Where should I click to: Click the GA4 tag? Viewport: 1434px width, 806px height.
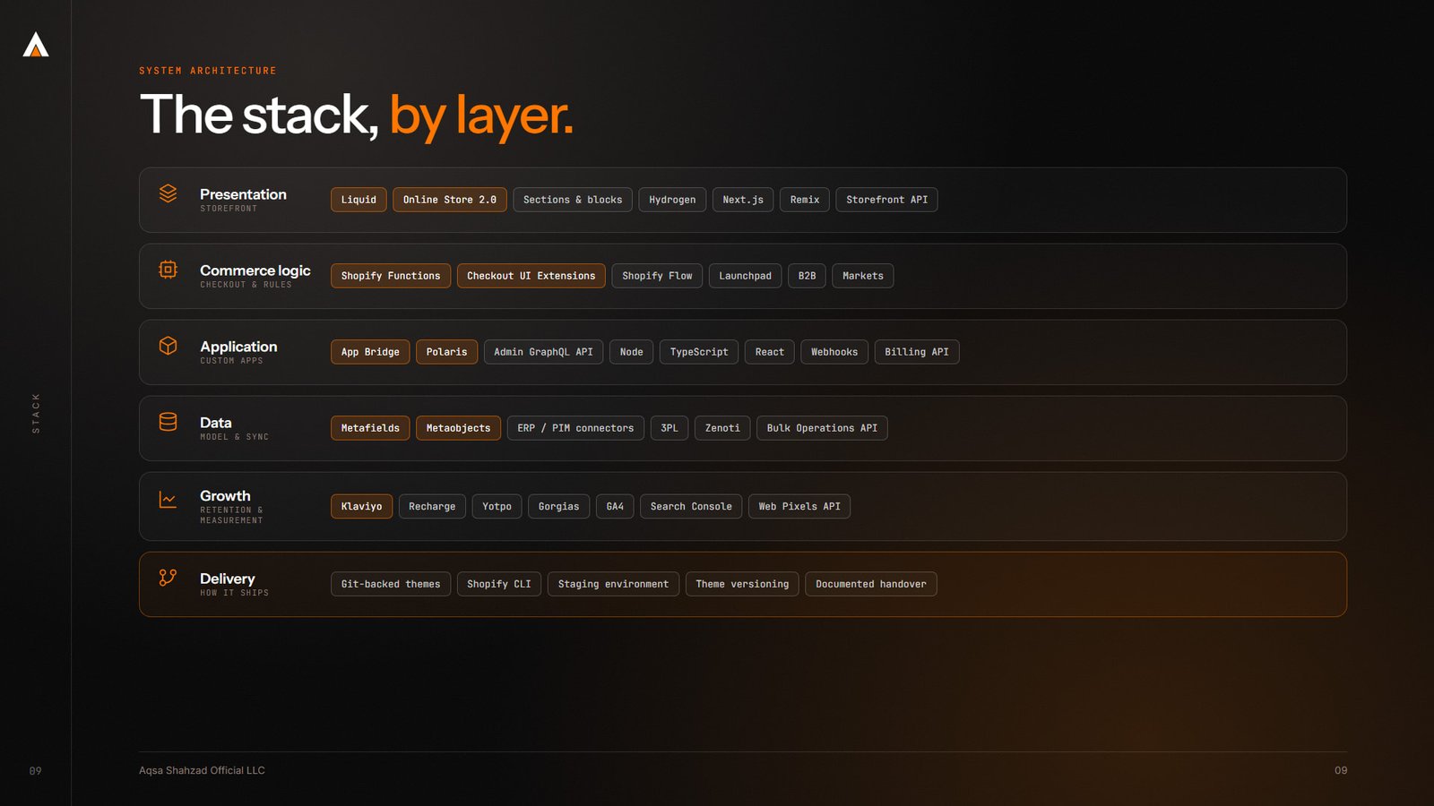615,507
